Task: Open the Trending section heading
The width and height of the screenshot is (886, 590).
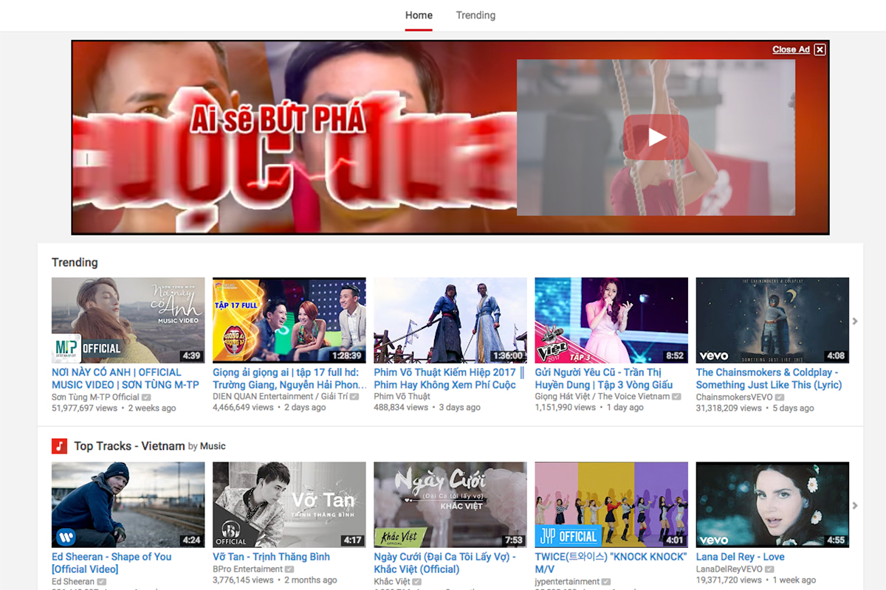Action: tap(75, 263)
